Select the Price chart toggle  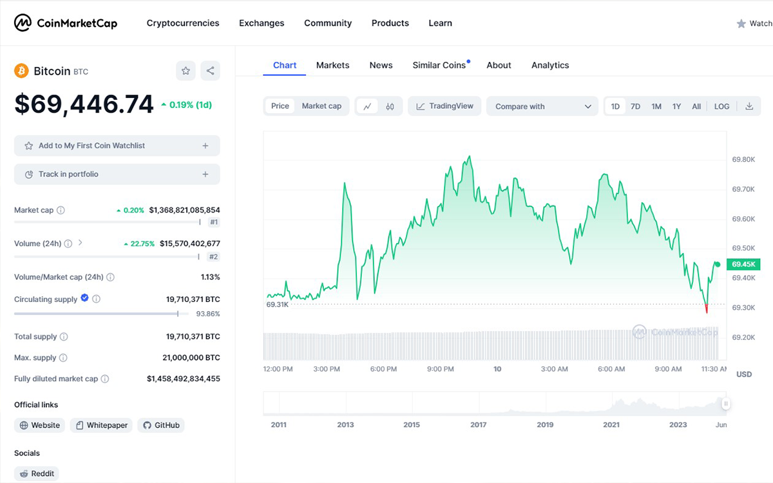click(x=280, y=106)
